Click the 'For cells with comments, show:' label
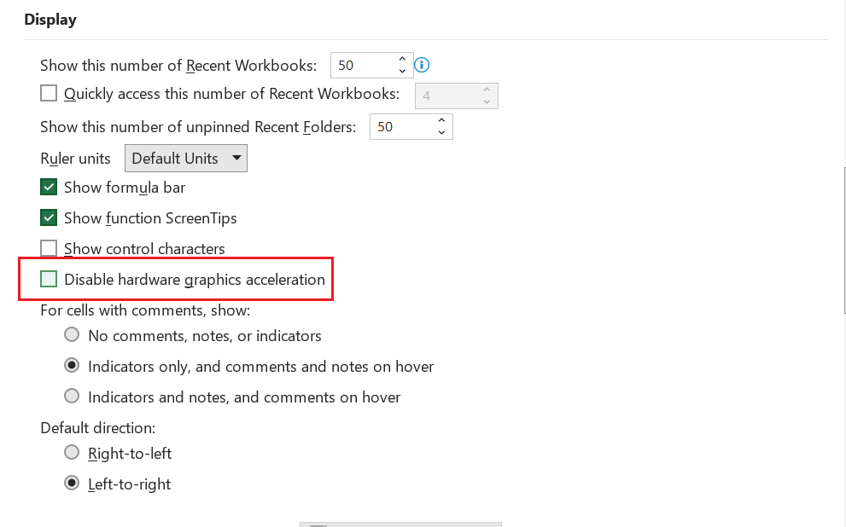Viewport: 846px width, 527px height. click(x=145, y=310)
